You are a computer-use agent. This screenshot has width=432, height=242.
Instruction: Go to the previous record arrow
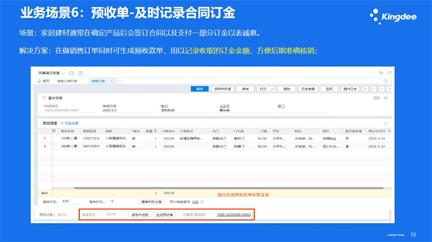coord(374,89)
